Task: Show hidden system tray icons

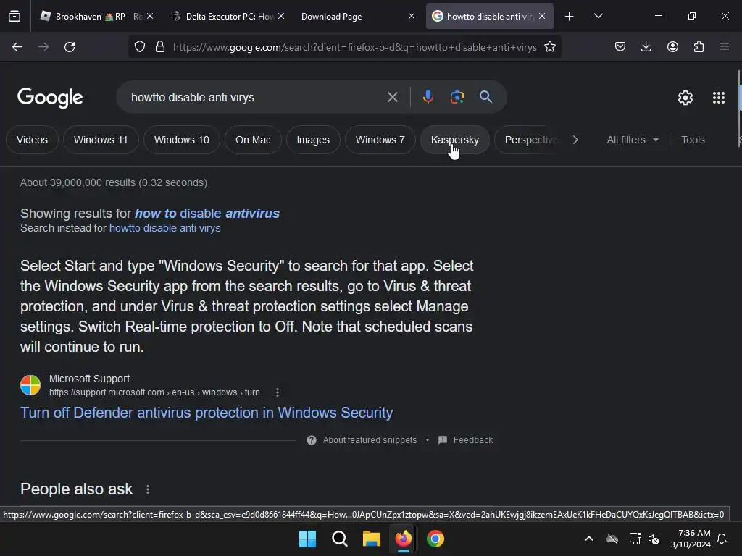Action: (589, 539)
